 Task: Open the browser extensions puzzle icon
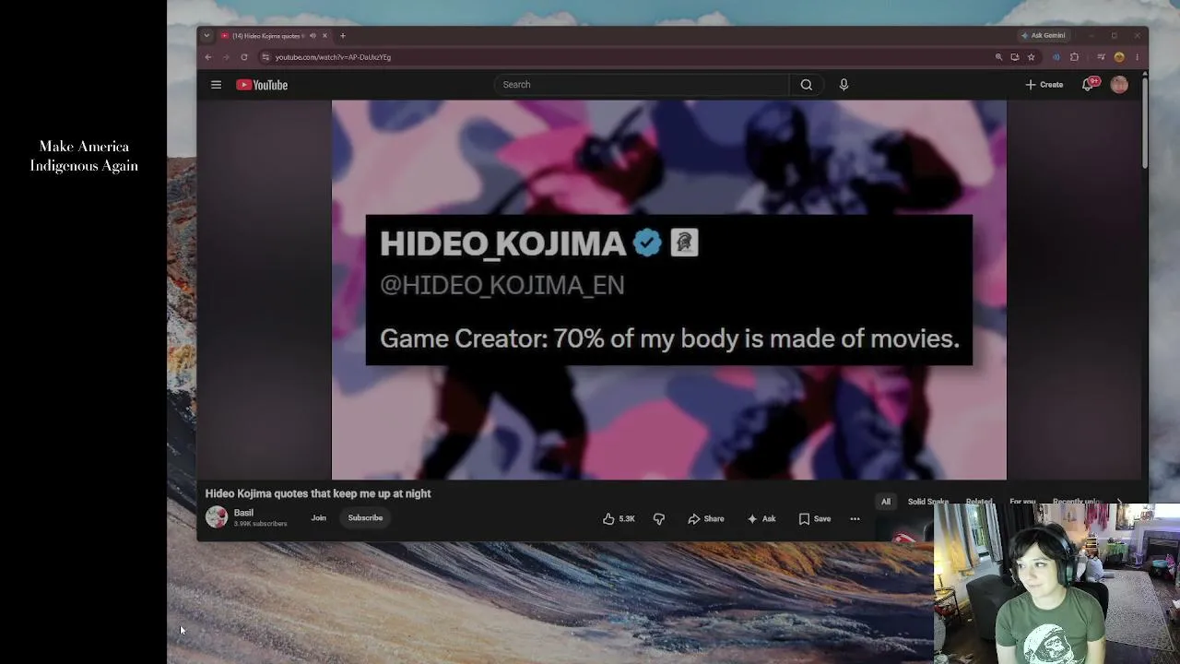tap(1074, 57)
